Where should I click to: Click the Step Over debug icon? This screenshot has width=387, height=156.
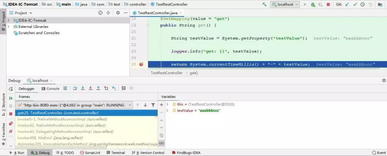click(x=75, y=88)
